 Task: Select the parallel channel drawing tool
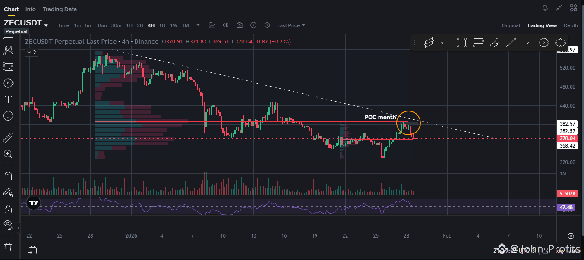[x=429, y=43]
